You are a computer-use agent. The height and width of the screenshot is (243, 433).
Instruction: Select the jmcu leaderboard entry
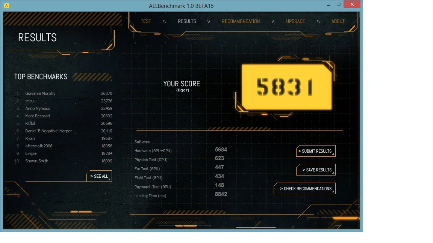(x=64, y=101)
